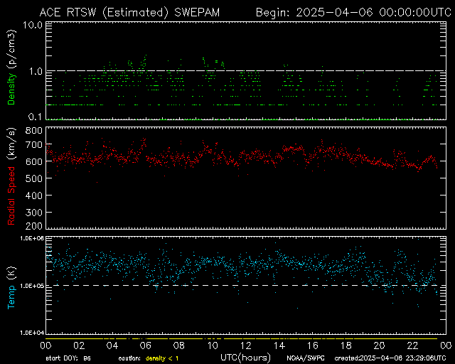
Task: Click the green 'Density (p/cm3)' axis label
Action: 11,67
